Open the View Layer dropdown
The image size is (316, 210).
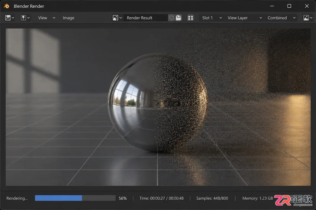click(x=245, y=18)
